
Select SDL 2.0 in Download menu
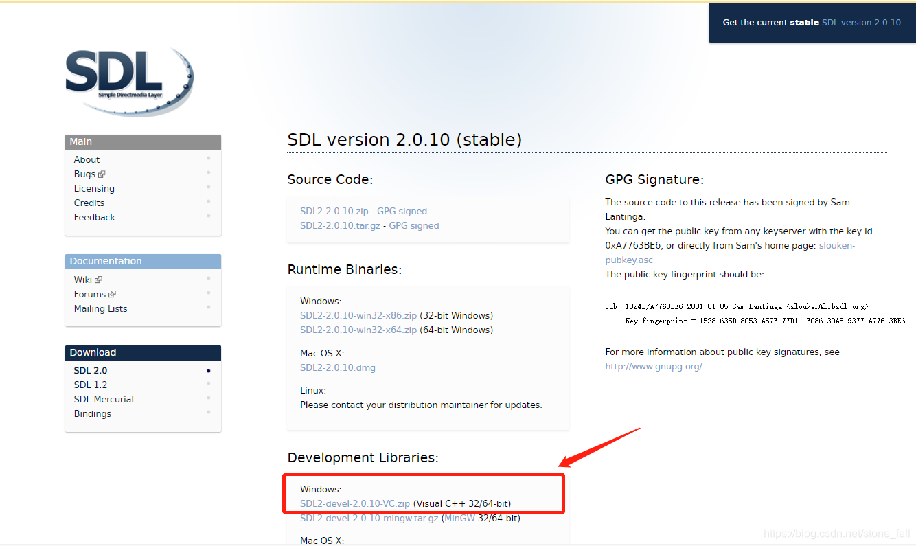click(91, 370)
